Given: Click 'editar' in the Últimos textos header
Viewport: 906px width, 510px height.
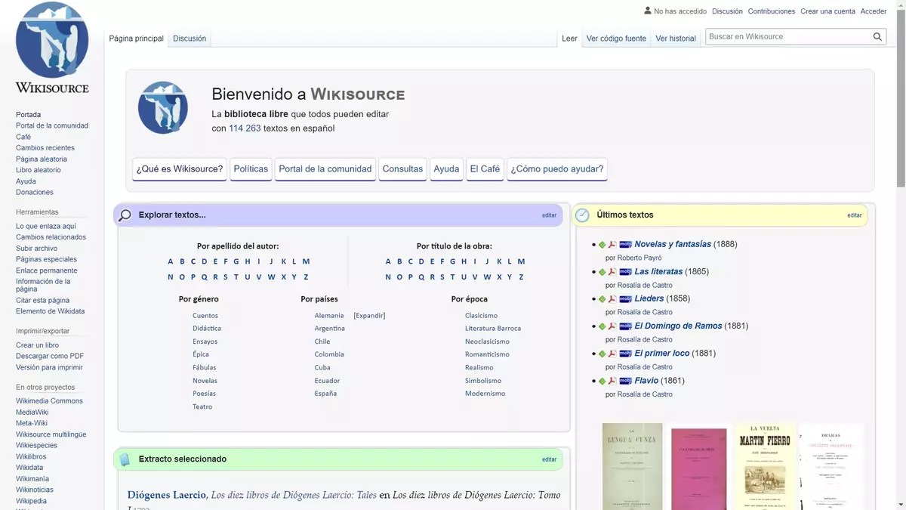Looking at the screenshot, I should click(854, 215).
